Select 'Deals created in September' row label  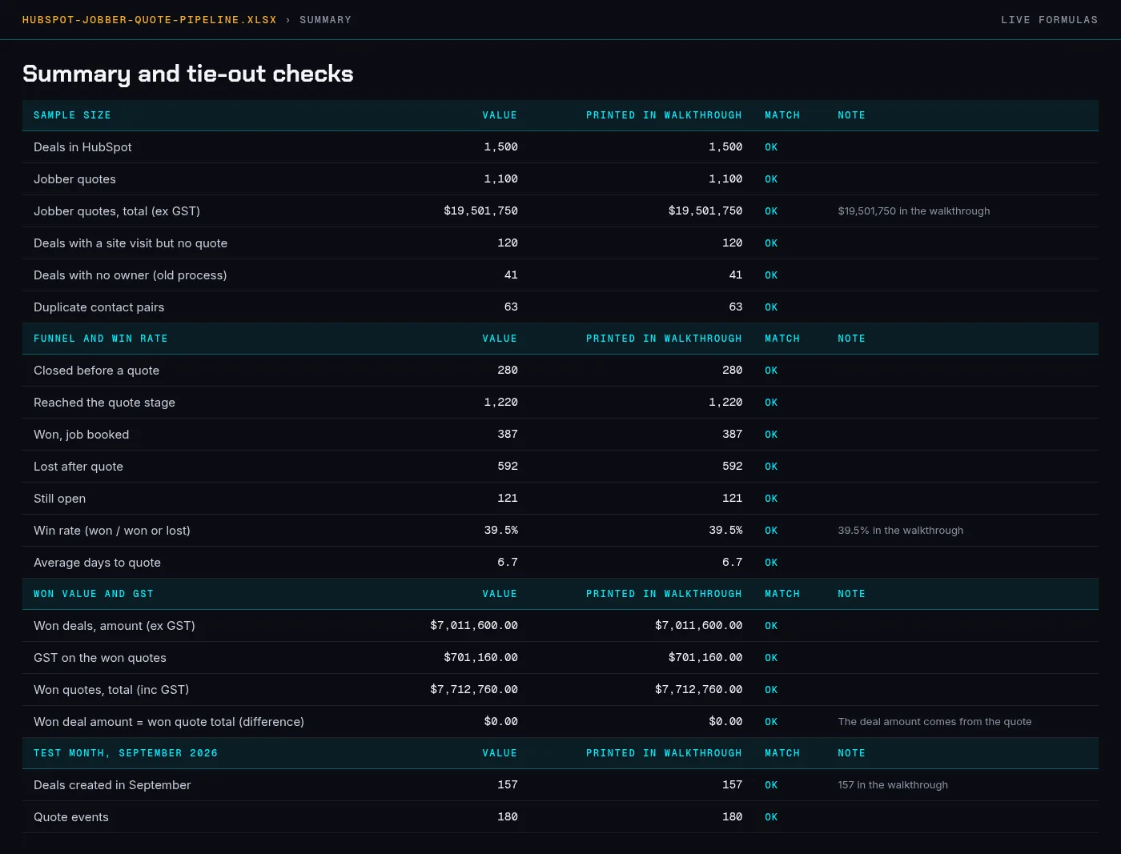[x=112, y=785]
